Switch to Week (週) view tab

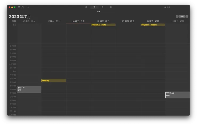click(94, 7)
